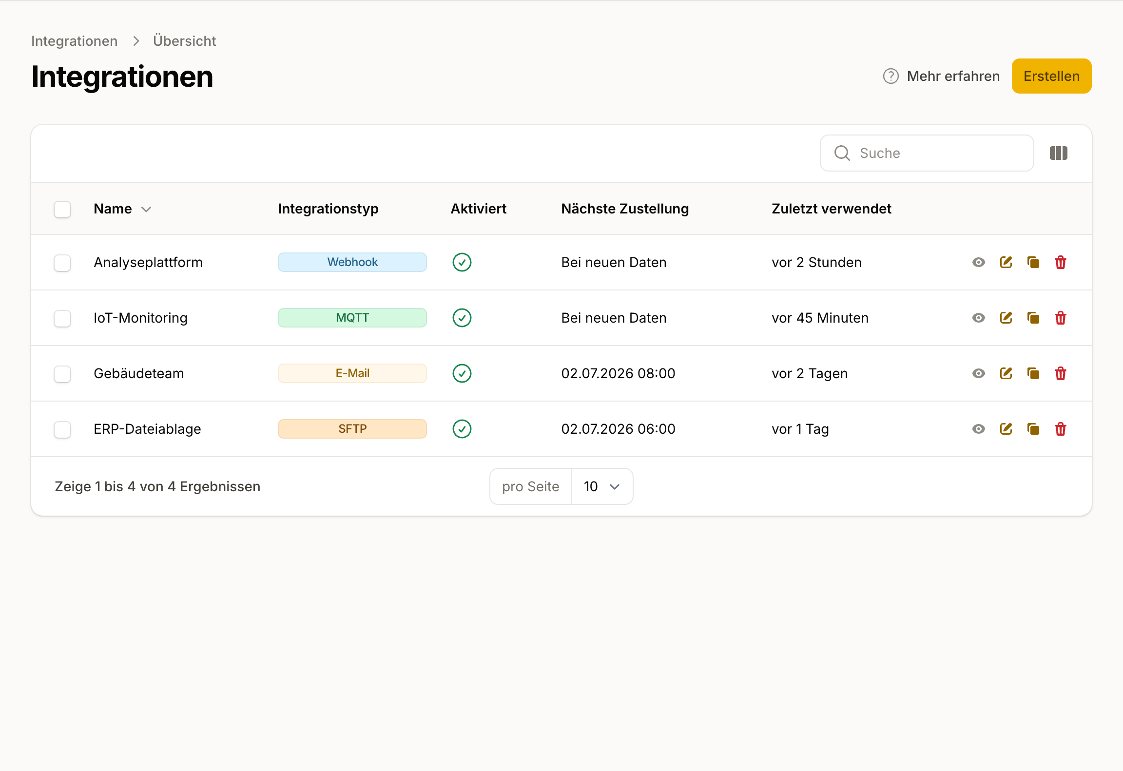Viewport: 1123px width, 771px height.
Task: Go to Integrationen breadcrumb
Action: [74, 41]
